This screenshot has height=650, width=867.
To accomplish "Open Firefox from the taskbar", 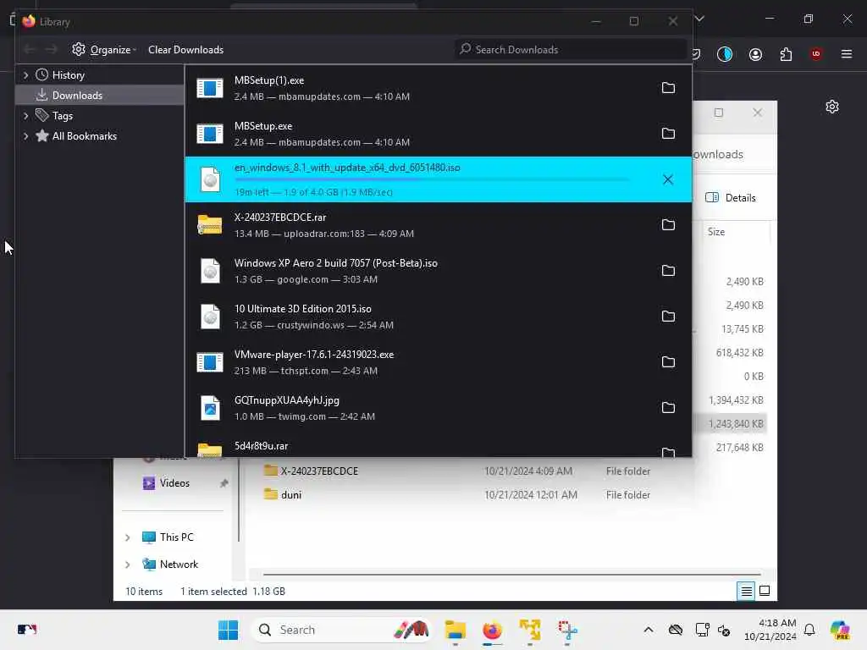I will (x=492, y=630).
